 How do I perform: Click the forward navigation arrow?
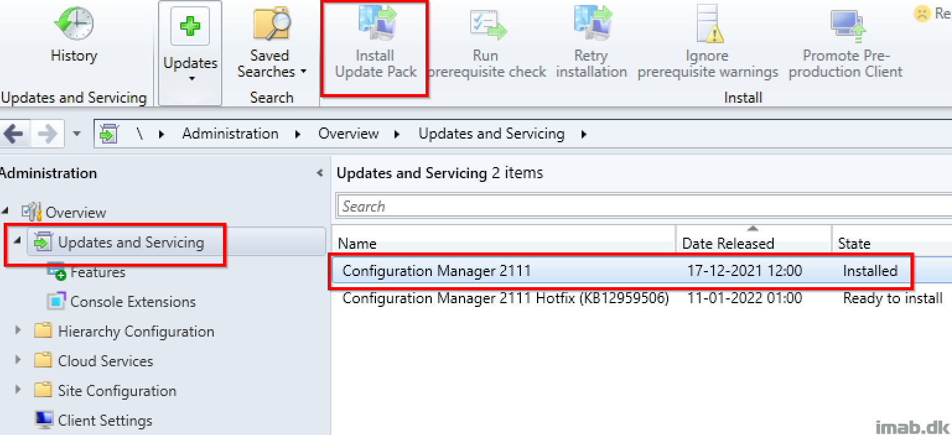pos(47,134)
